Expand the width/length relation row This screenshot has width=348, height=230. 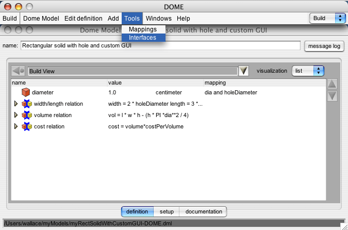pyautogui.click(x=16, y=104)
